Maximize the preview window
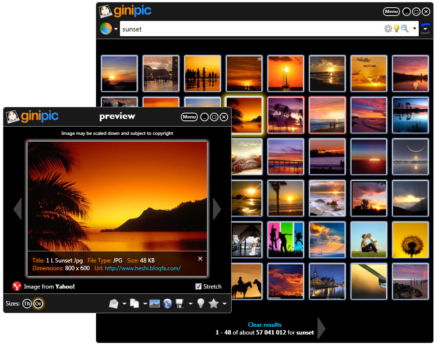 pyautogui.click(x=214, y=117)
